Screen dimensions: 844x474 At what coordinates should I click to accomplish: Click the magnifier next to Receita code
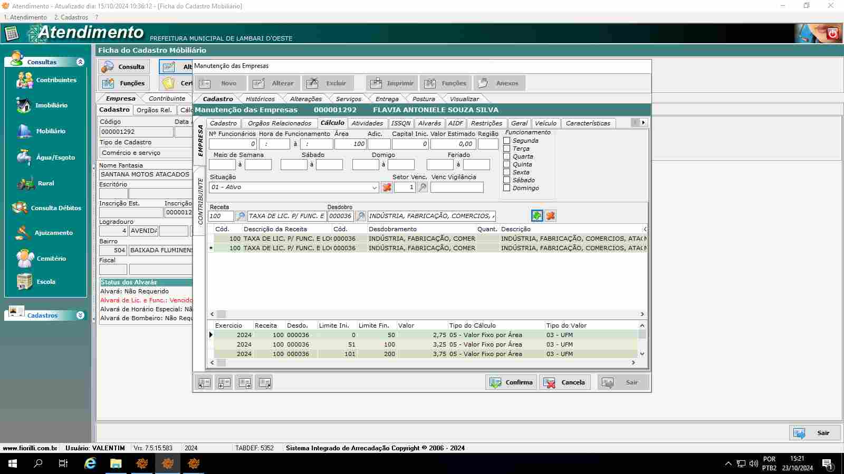[241, 216]
